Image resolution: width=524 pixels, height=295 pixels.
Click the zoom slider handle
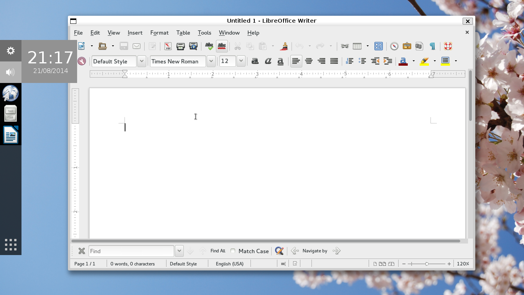click(x=427, y=264)
